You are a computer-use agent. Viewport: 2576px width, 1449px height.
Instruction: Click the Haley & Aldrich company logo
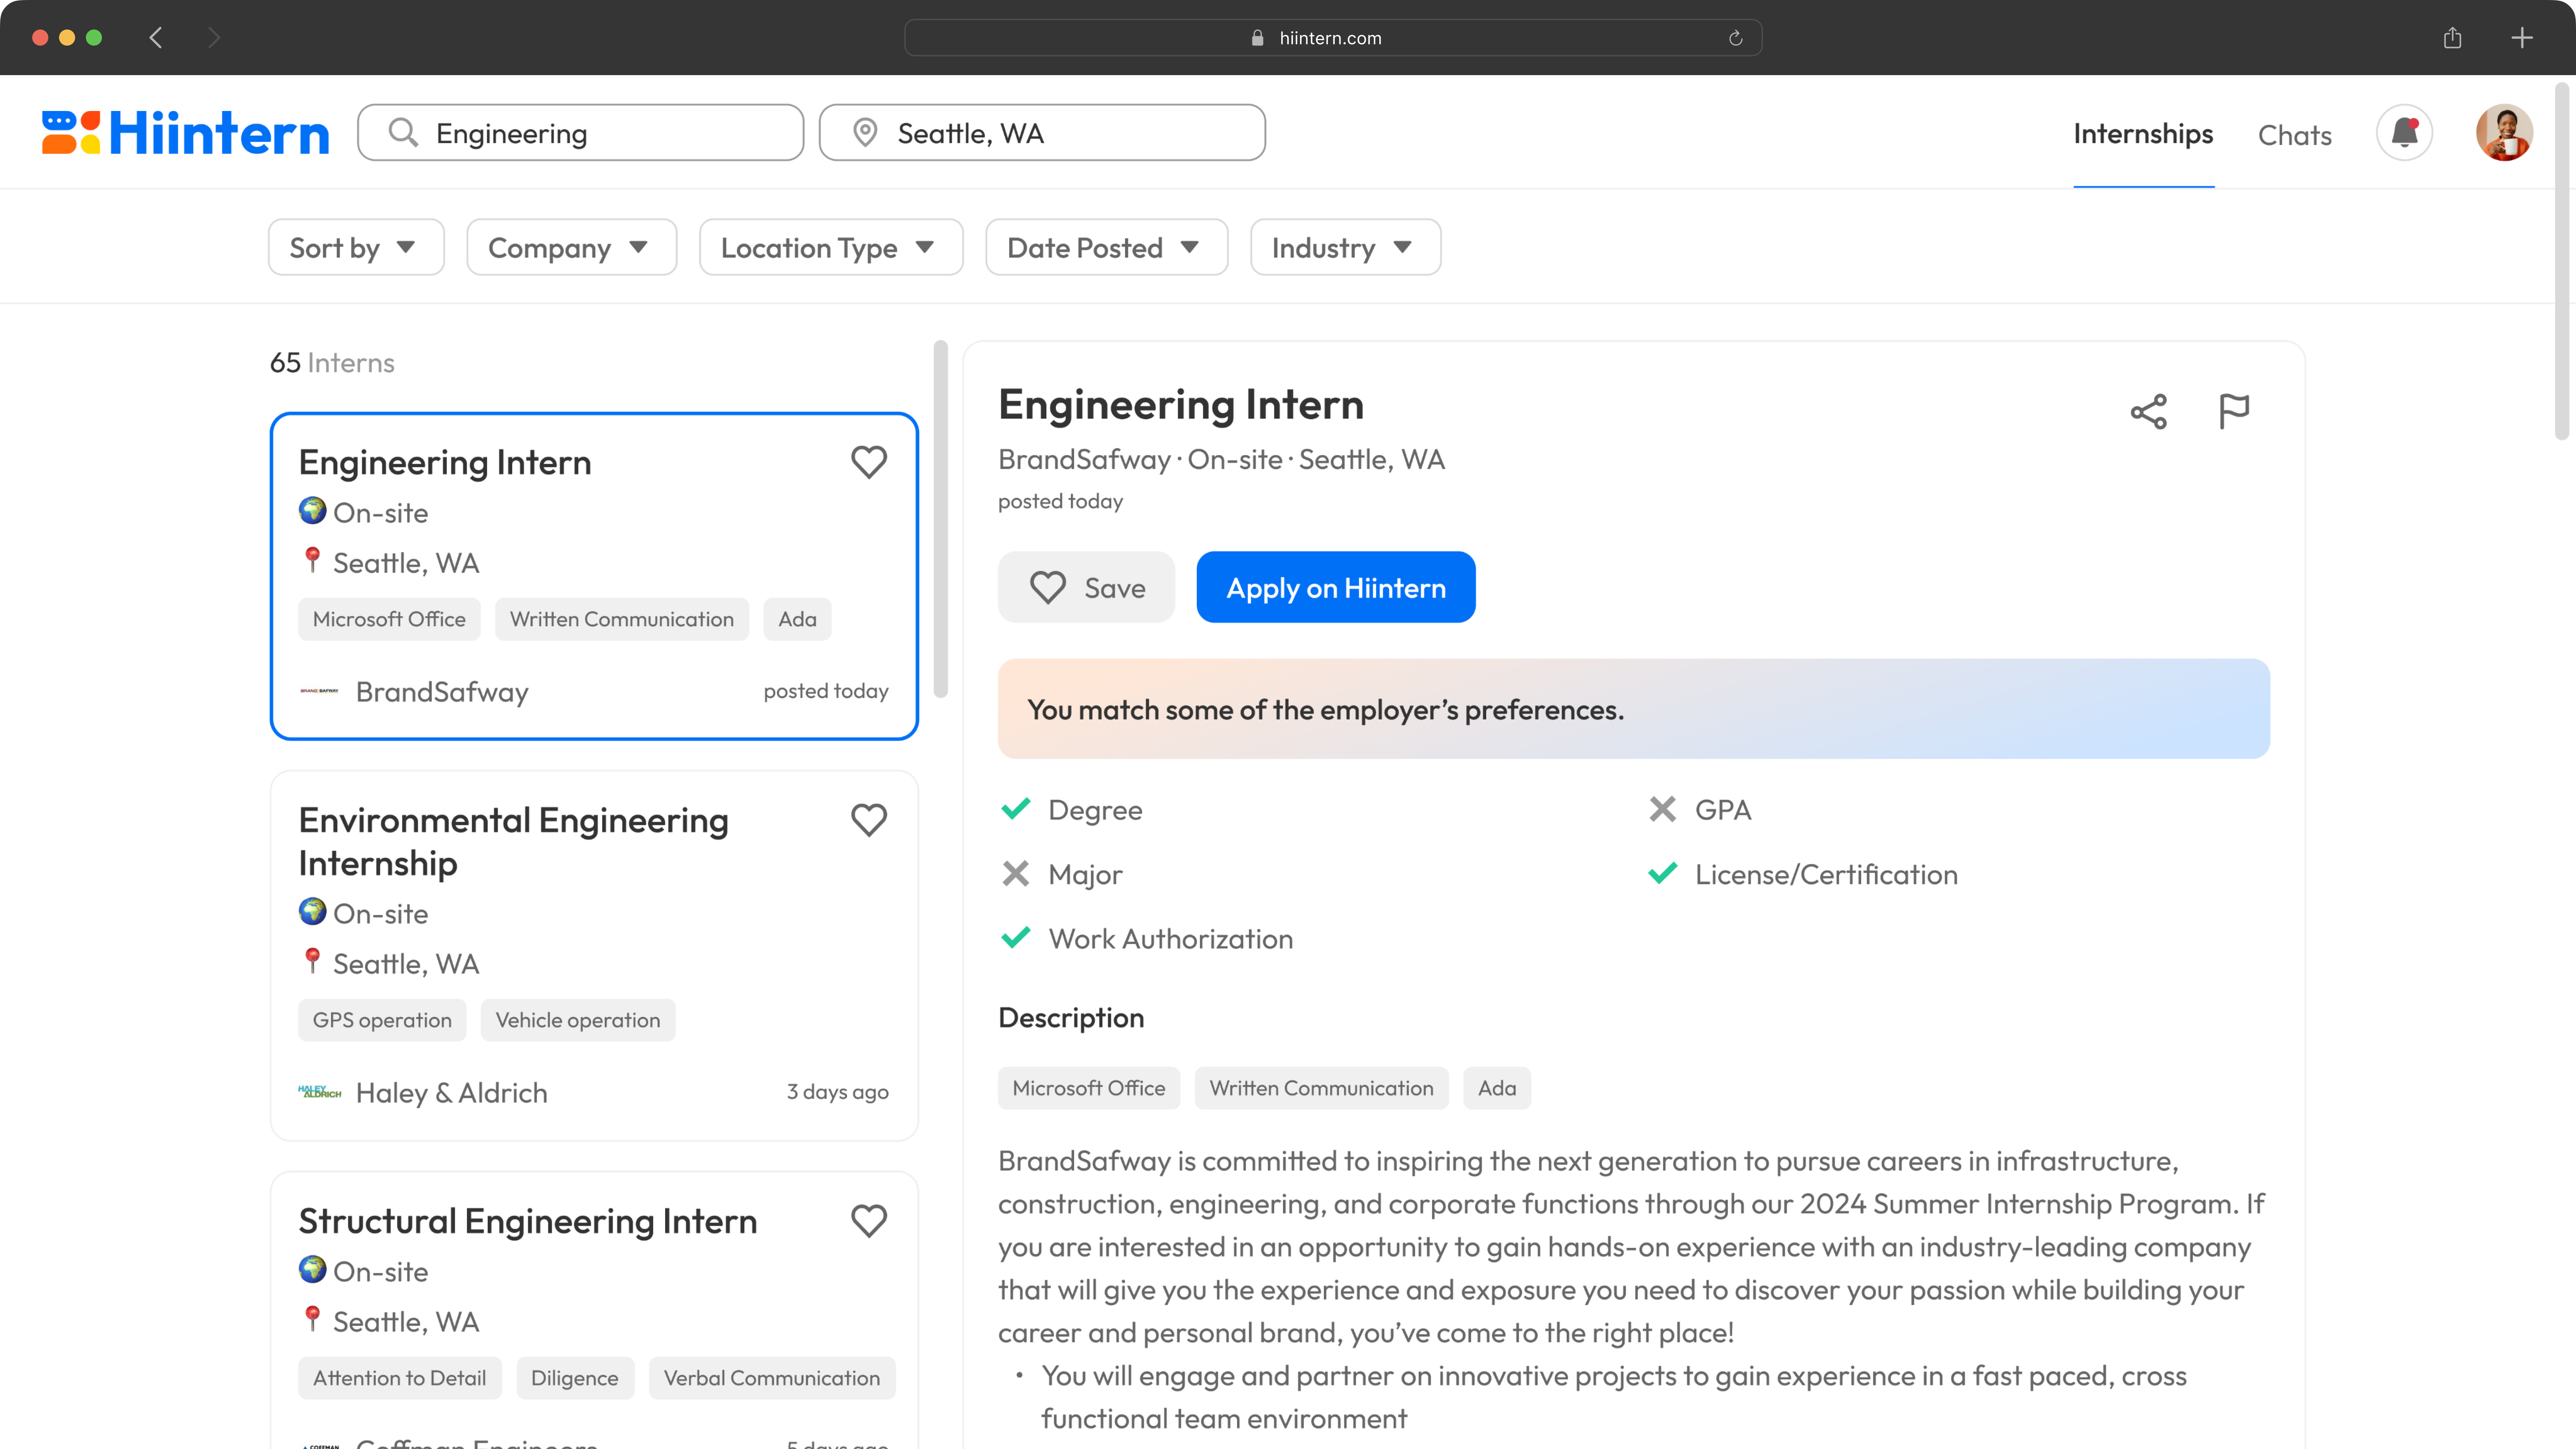tap(320, 1092)
